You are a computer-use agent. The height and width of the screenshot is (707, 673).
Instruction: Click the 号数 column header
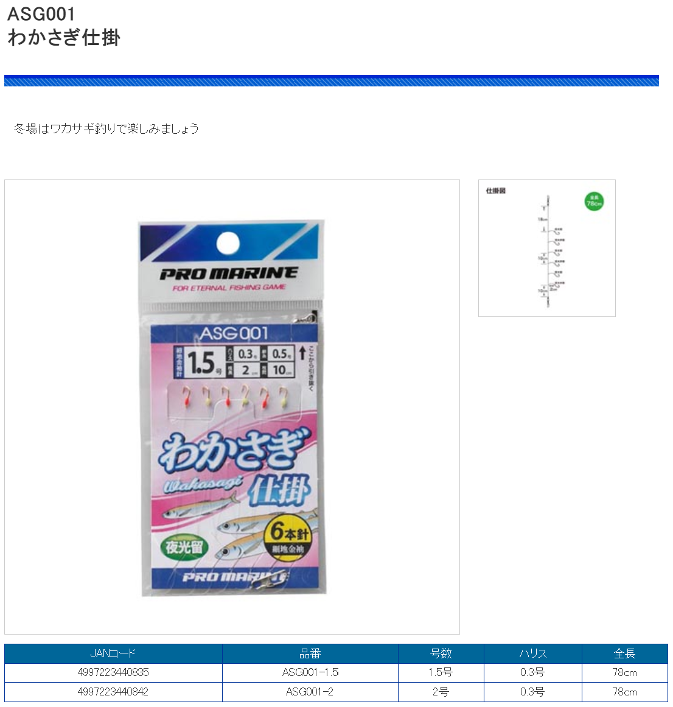pyautogui.click(x=441, y=653)
